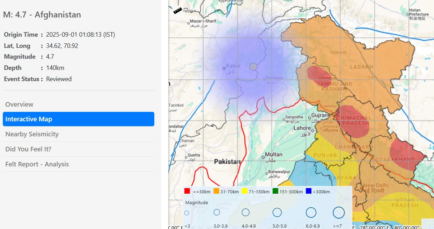Click the 5.0-5.9 magnitude circle icon
Viewport: 434px width, 229px height.
point(277,212)
